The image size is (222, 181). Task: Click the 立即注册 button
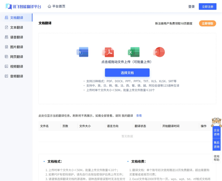click(208, 6)
